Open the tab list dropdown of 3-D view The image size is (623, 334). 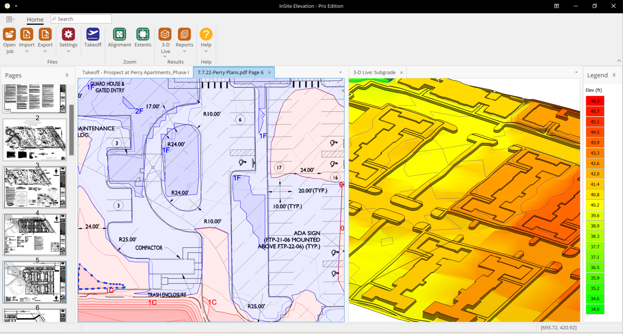click(x=576, y=72)
